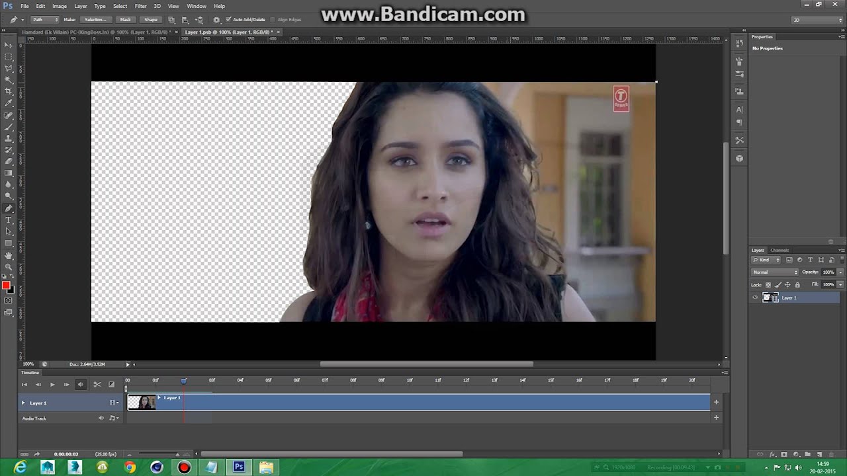Render video with the arrow icon
The height and width of the screenshot is (476, 847).
point(36,454)
